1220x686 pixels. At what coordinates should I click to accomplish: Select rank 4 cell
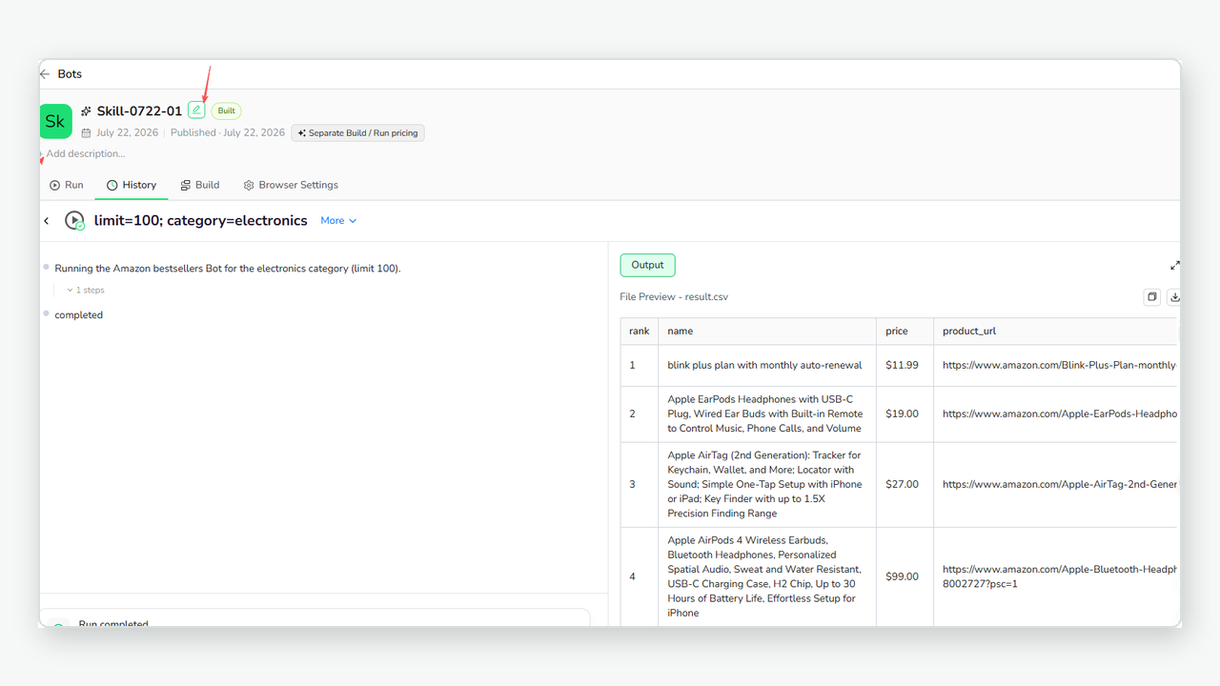[x=640, y=576]
